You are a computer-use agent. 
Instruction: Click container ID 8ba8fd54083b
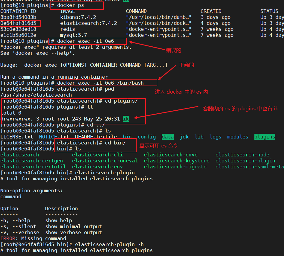(18, 17)
